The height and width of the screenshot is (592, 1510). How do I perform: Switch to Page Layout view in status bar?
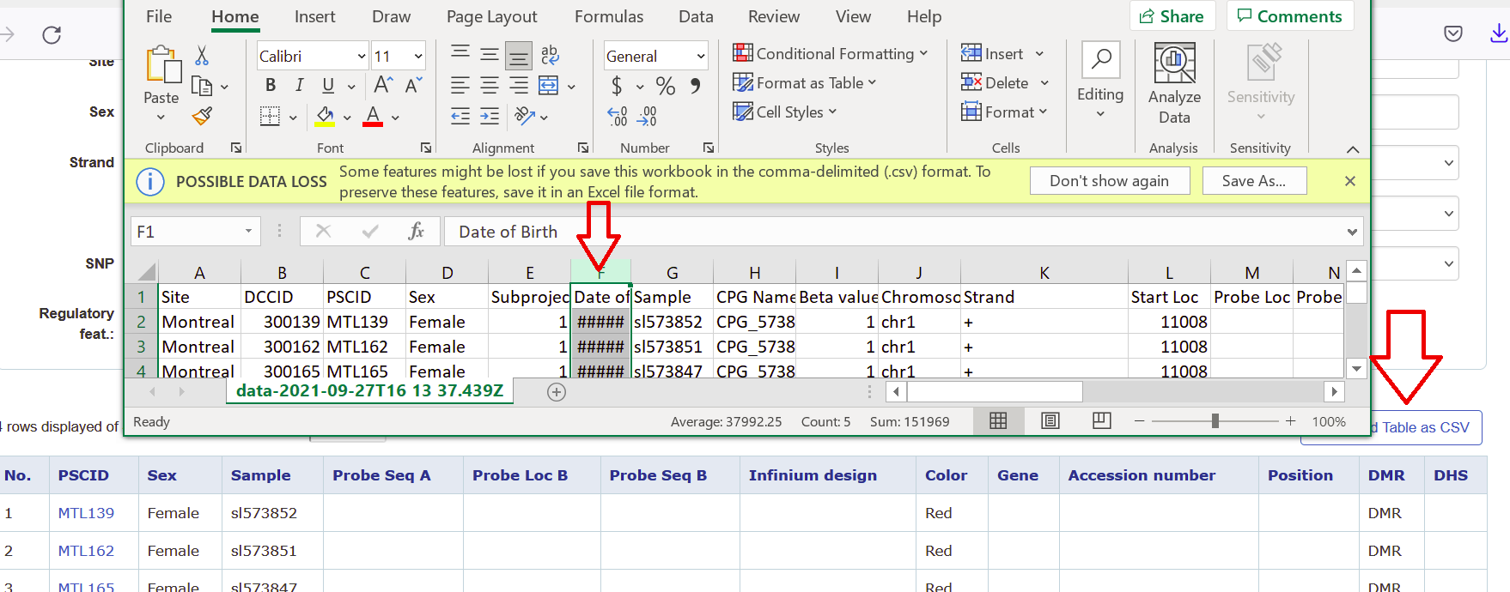(x=1050, y=420)
